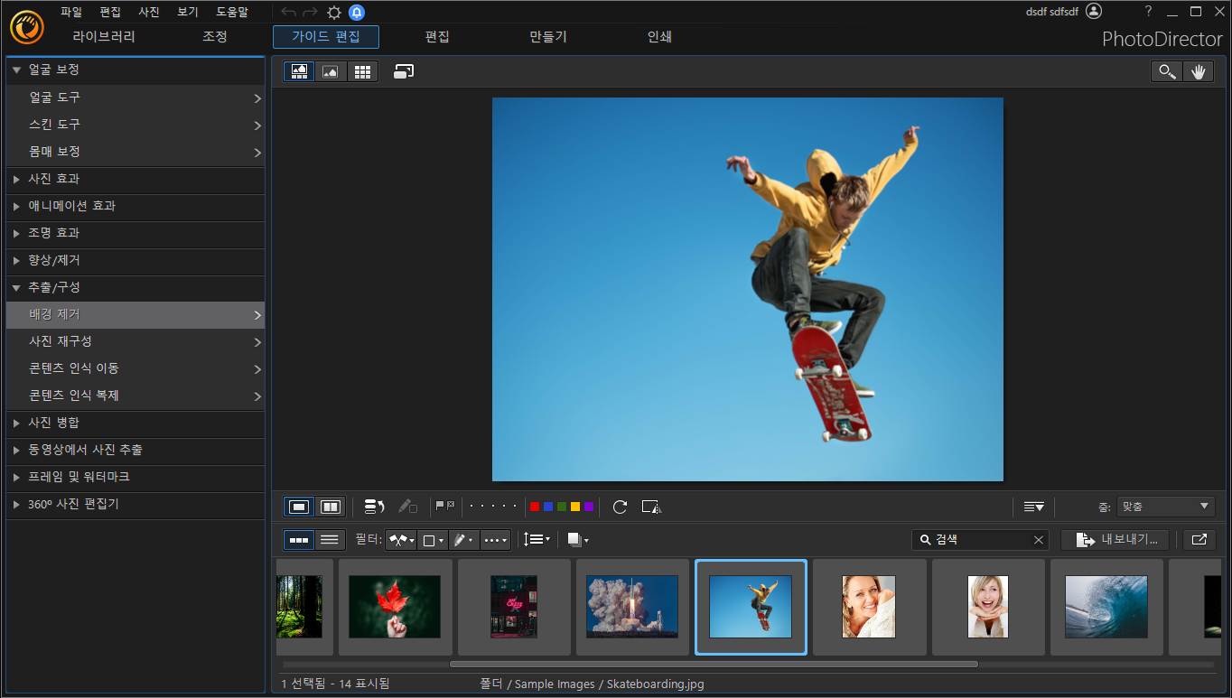1232x698 pixels.
Task: Open the 파일 menu
Action: (x=71, y=12)
